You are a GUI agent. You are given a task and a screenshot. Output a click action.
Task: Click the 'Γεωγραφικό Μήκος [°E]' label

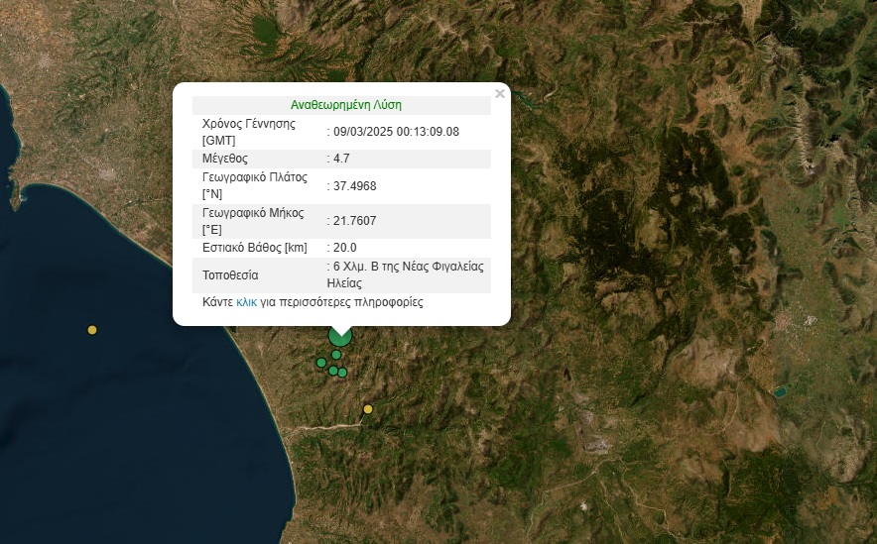[253, 221]
